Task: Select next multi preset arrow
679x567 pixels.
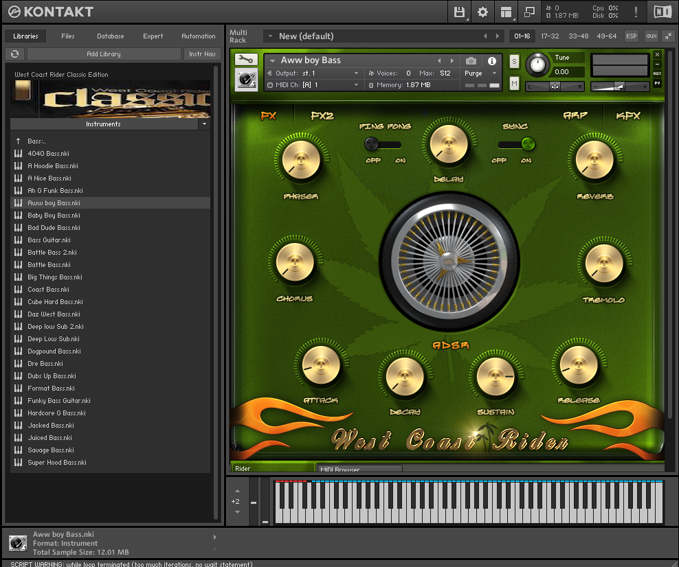Action: [497, 36]
